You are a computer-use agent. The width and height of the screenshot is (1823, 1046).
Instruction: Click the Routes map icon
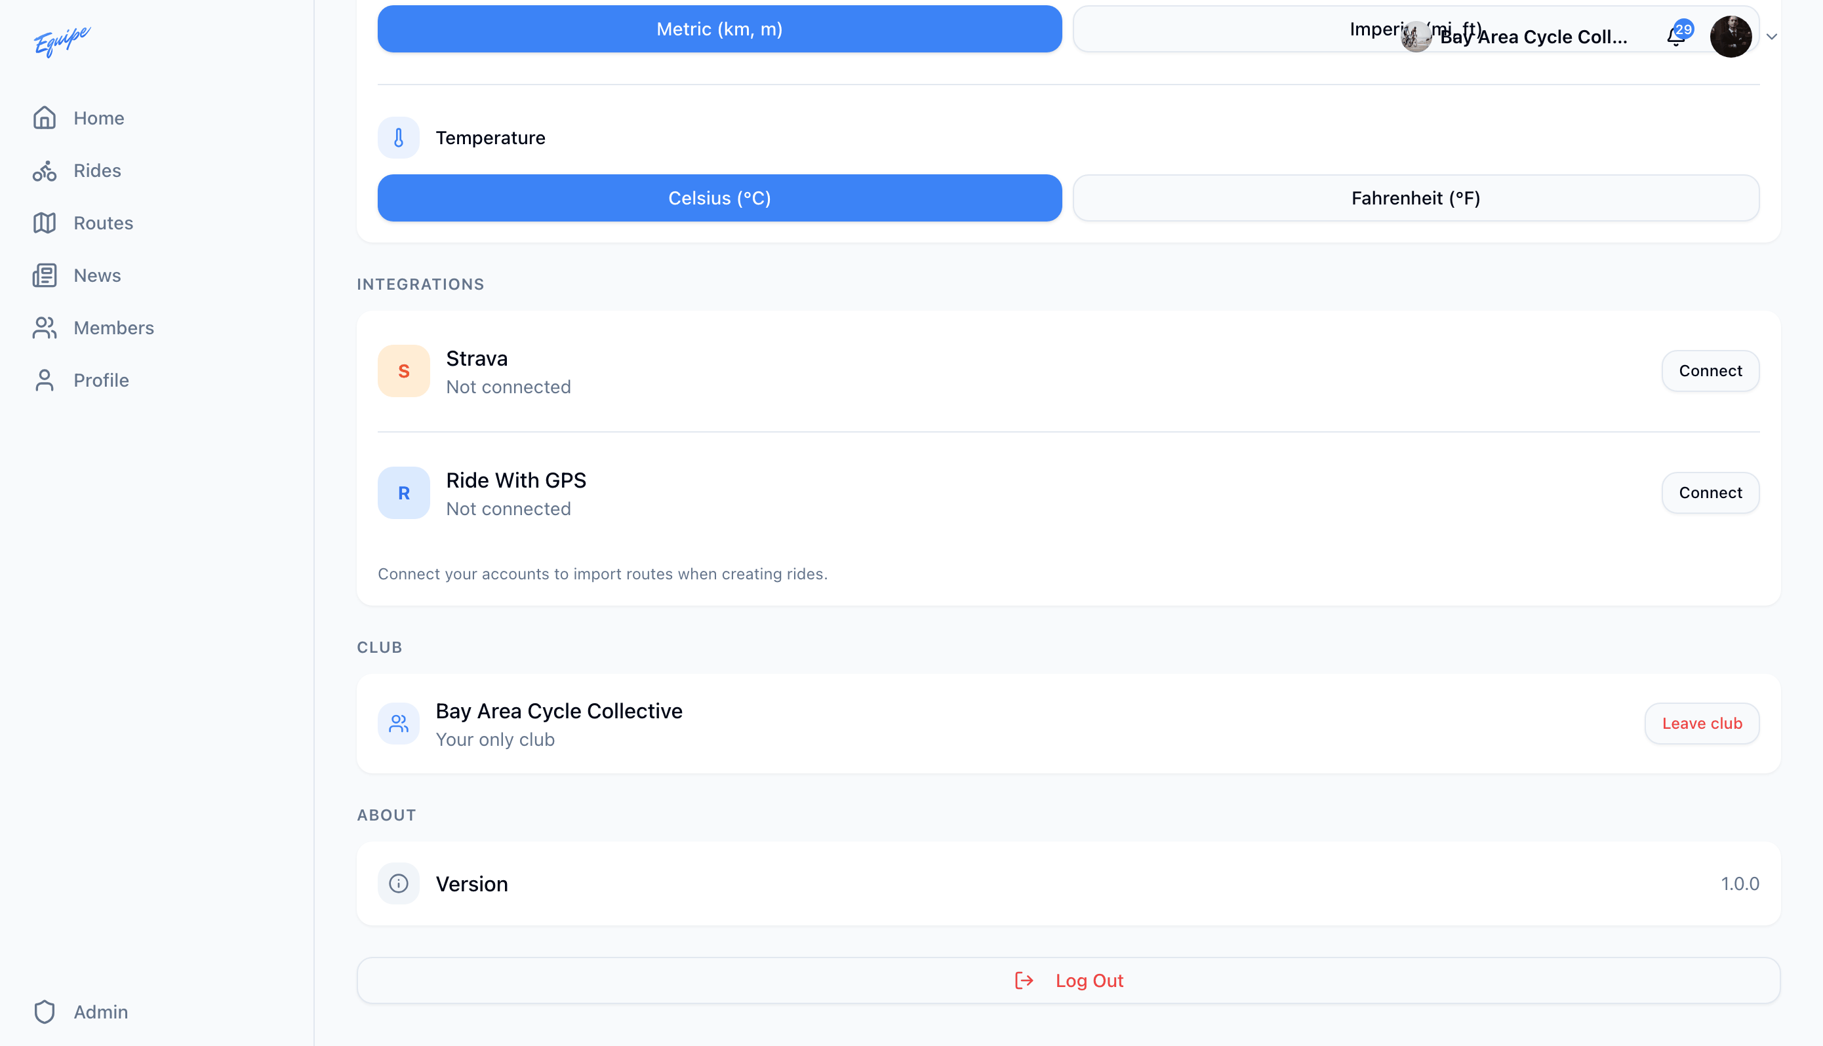click(45, 223)
